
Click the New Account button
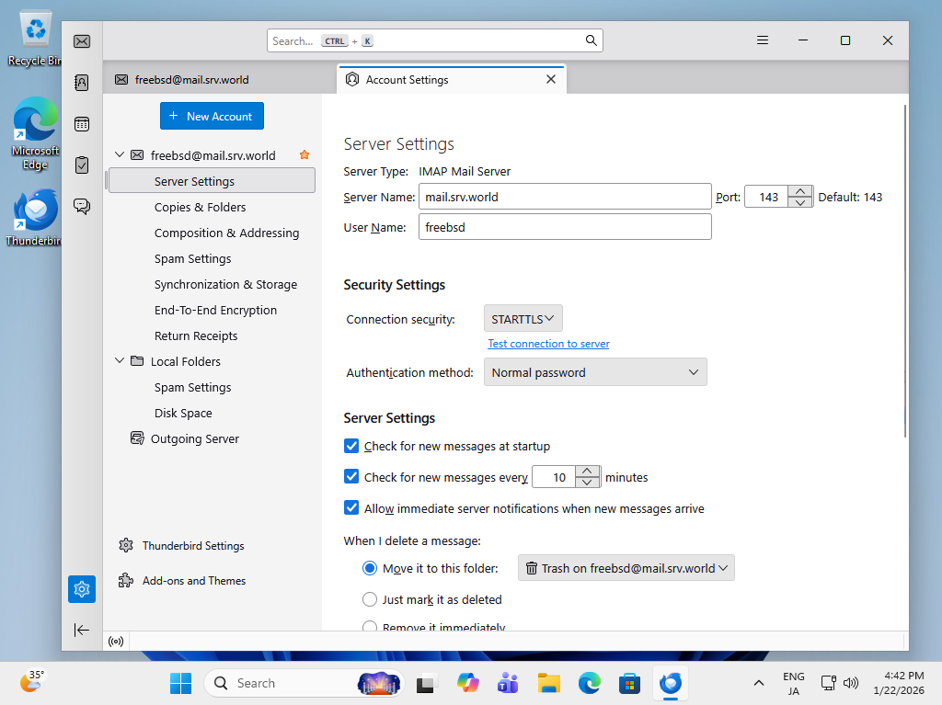click(212, 116)
